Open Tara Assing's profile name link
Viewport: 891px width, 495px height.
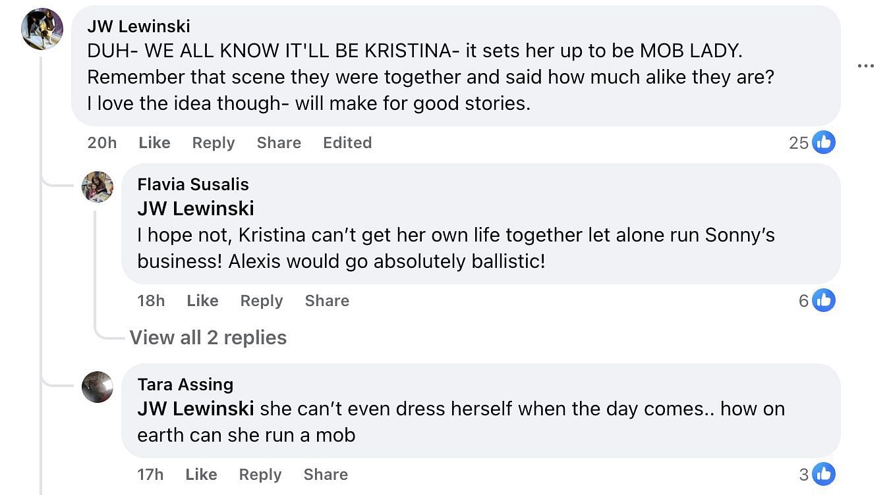(185, 384)
